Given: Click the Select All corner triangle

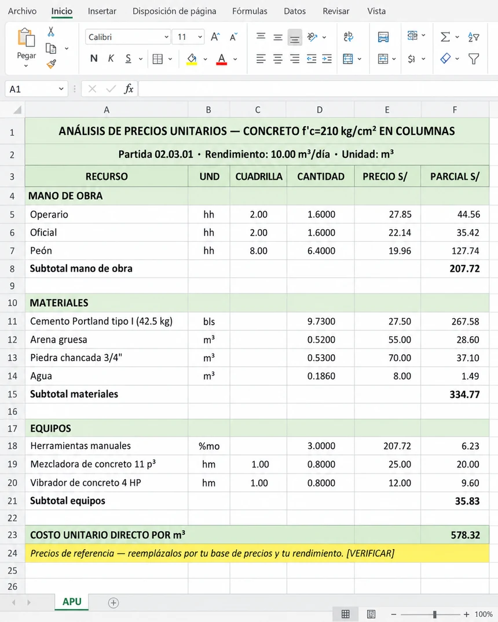Looking at the screenshot, I should (x=17, y=110).
